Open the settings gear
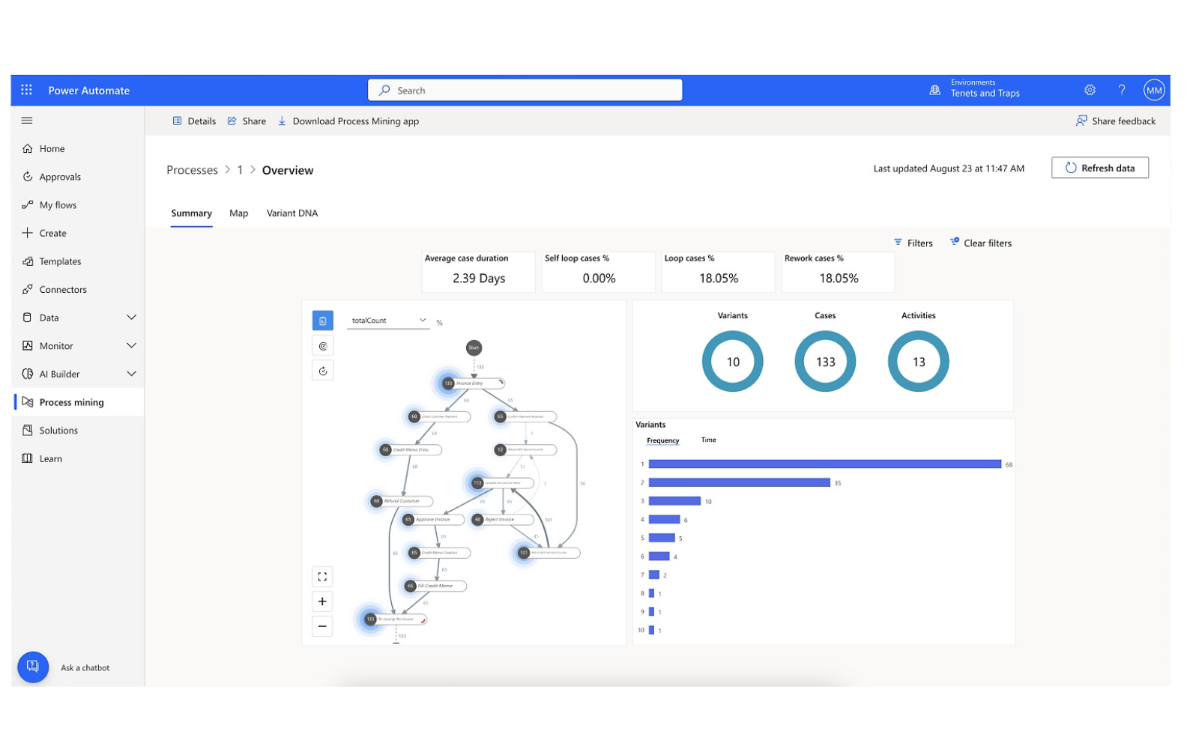Viewport: 1187px width, 749px height. pyautogui.click(x=1090, y=90)
